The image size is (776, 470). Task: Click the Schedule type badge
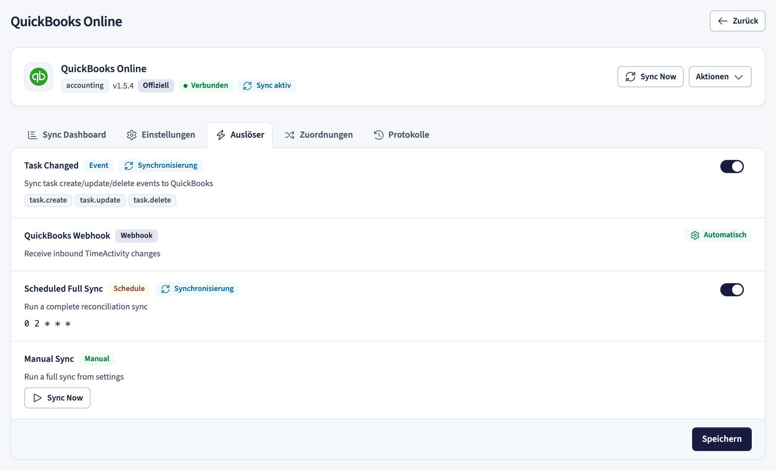coord(129,289)
